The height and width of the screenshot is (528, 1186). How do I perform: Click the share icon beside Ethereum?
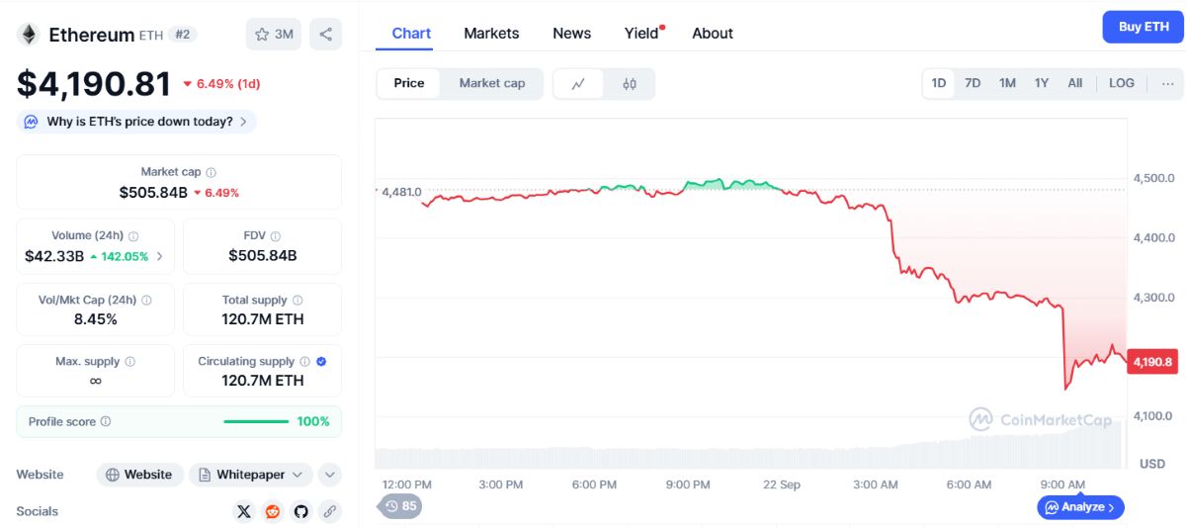tap(325, 35)
